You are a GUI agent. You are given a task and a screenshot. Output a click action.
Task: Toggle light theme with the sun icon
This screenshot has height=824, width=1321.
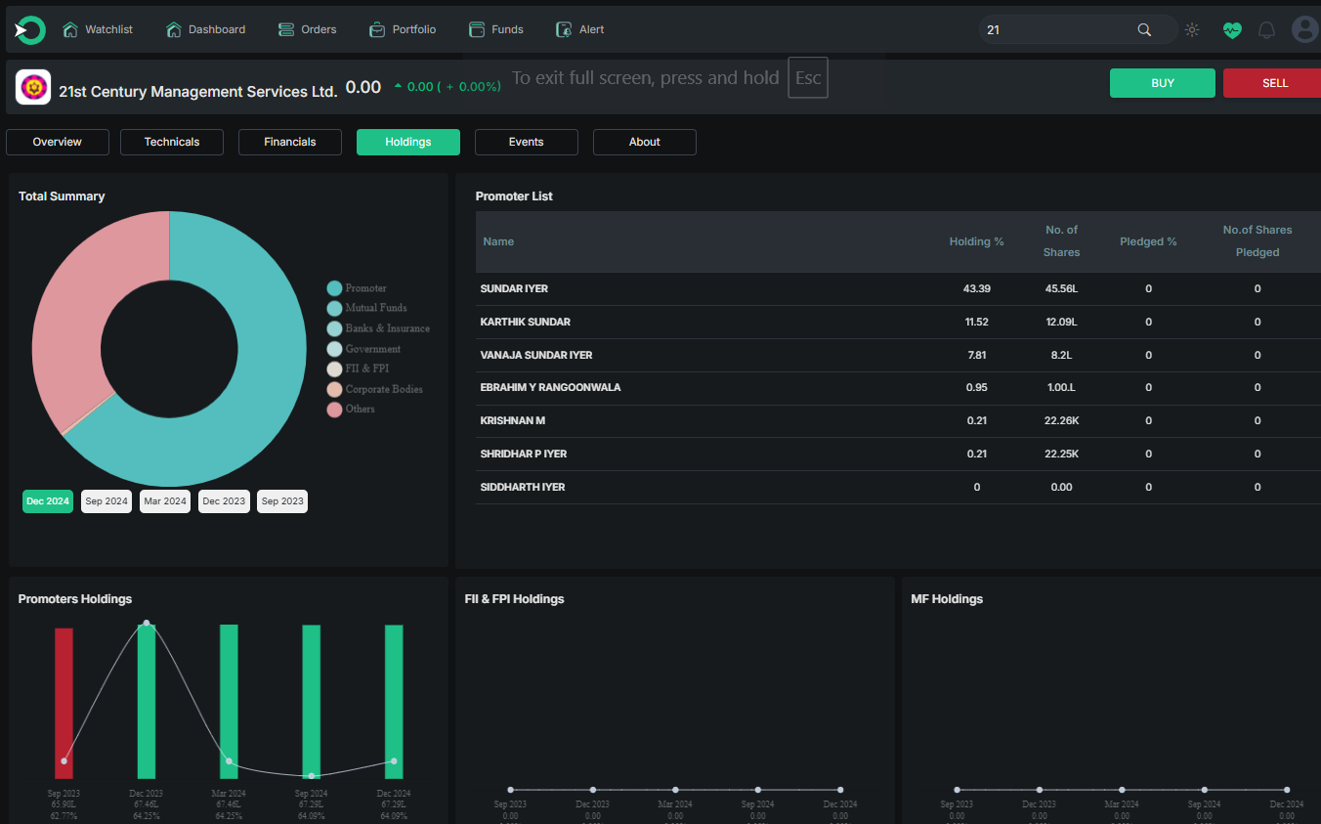coord(1192,30)
